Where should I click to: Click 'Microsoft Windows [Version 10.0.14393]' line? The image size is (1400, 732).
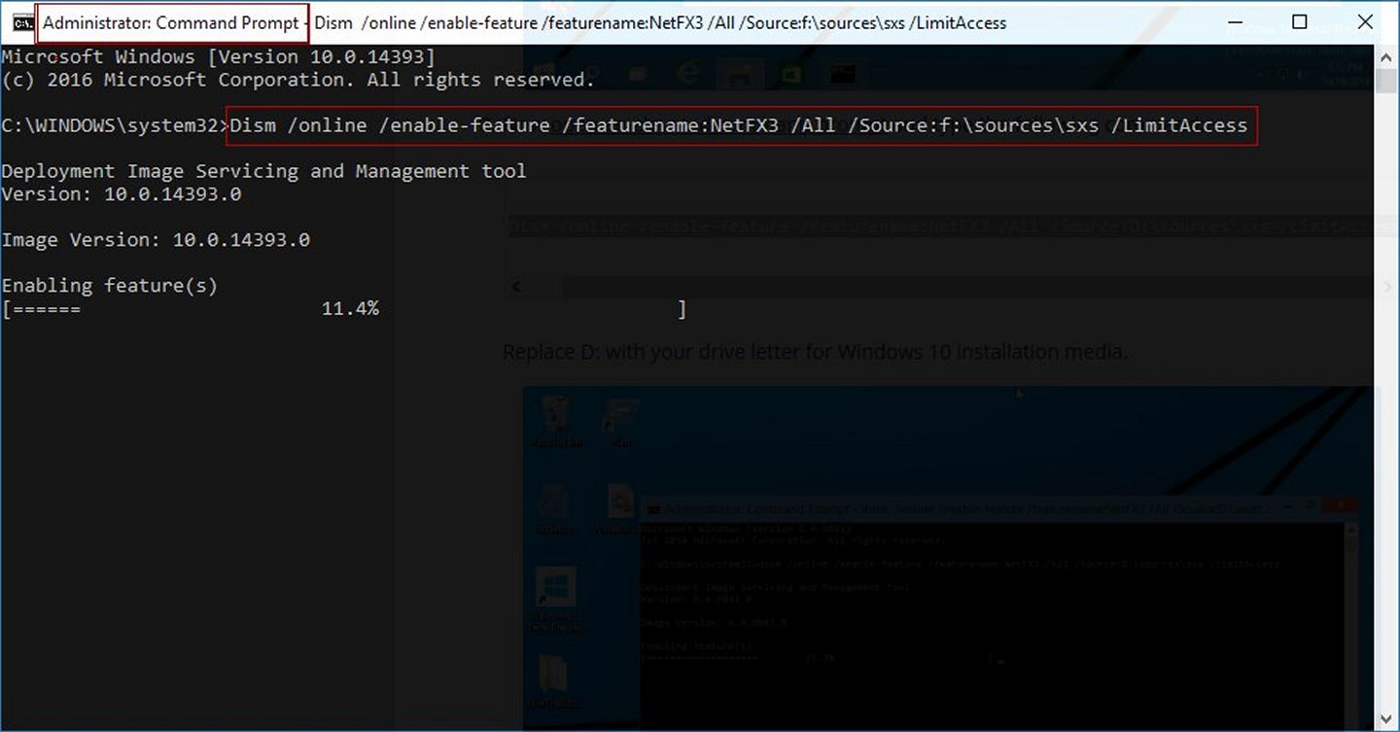[219, 57]
